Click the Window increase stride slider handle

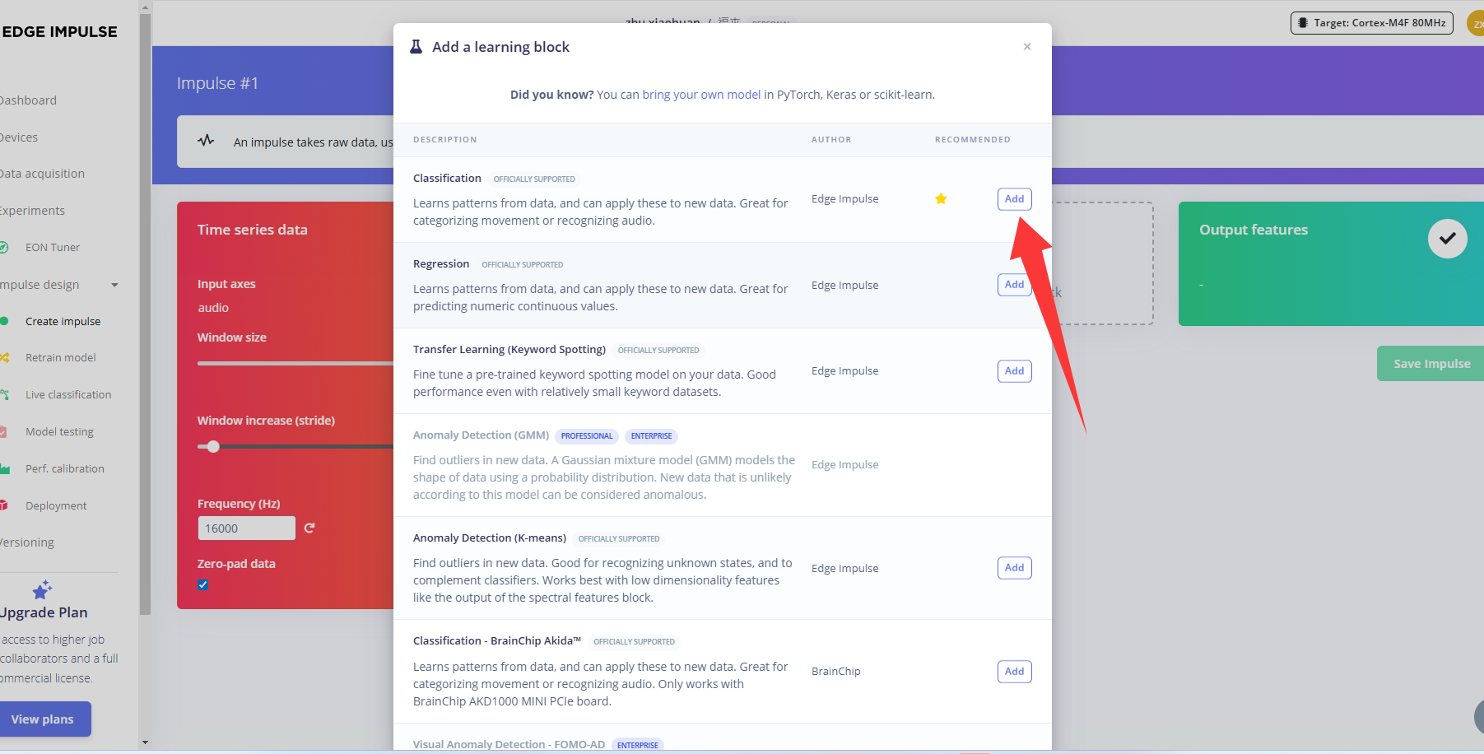point(213,447)
